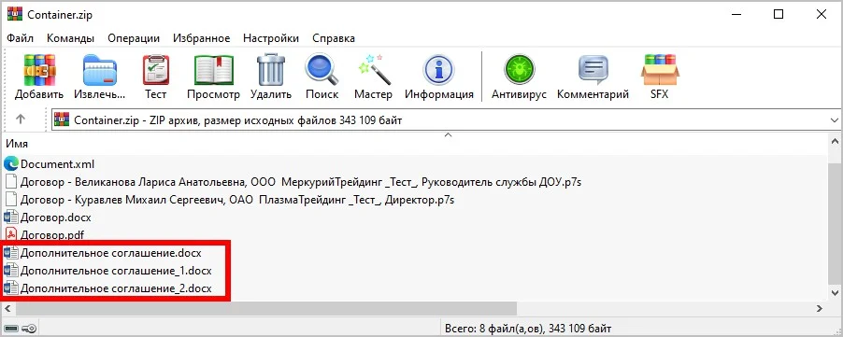Click the Удалить trash can icon
Viewport: 843px width, 337px height.
271,69
